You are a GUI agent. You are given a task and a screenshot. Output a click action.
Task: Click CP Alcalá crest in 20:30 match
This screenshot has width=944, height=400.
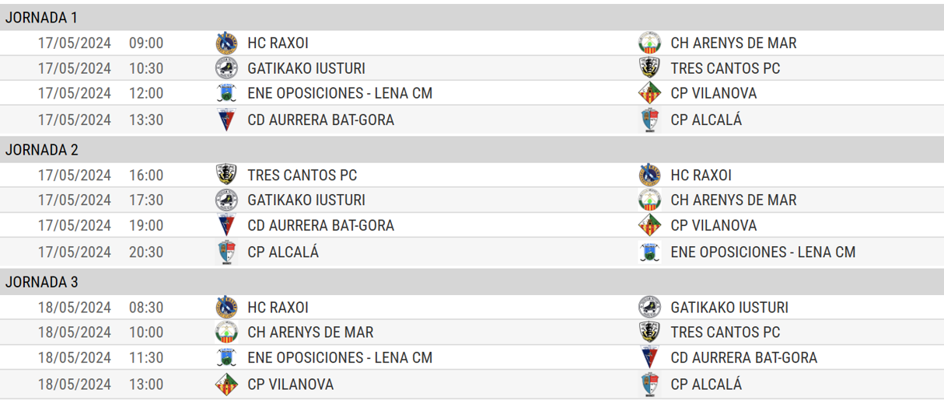(226, 252)
